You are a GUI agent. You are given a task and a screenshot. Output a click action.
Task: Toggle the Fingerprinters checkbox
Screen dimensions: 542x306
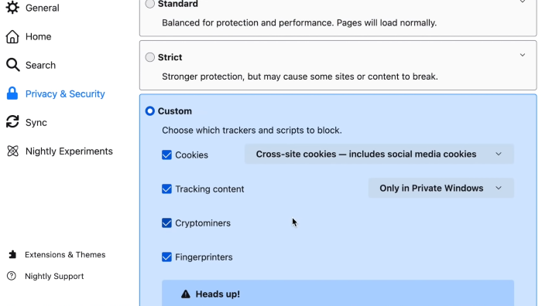(166, 257)
